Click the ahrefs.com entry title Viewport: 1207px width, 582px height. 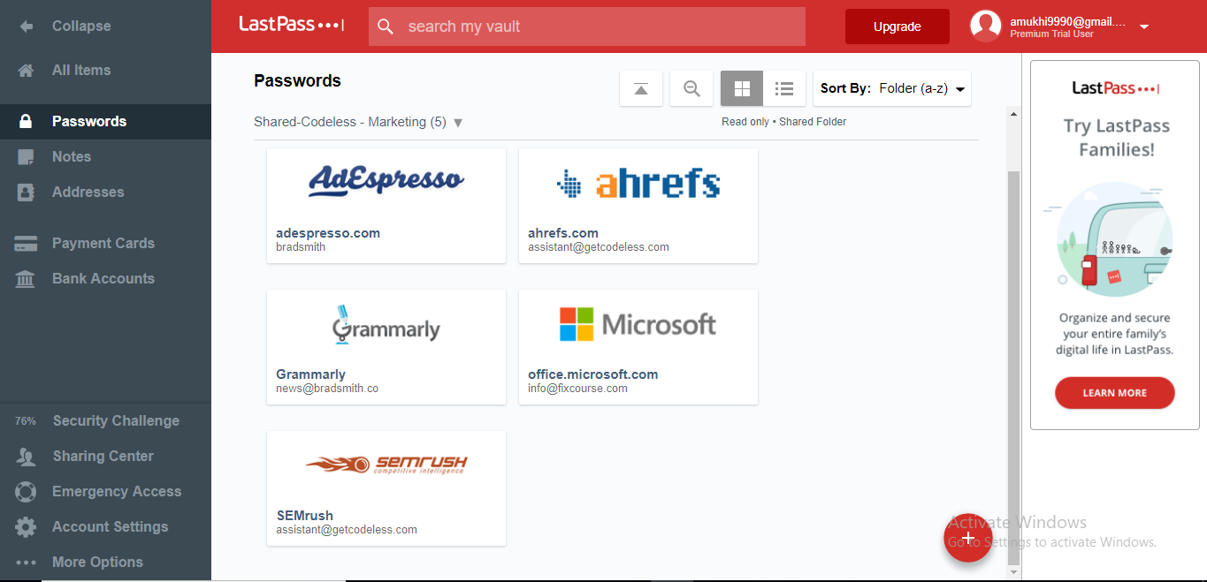(x=563, y=233)
